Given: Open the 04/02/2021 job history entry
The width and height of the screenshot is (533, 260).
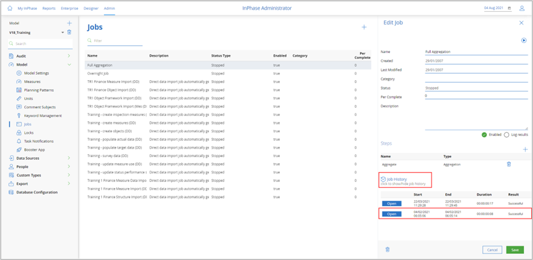Looking at the screenshot, I should coord(392,214).
